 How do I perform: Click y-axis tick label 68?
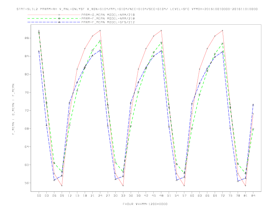click(26, 128)
